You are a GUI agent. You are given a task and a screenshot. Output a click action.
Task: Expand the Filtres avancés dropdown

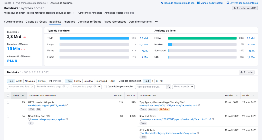coord(183,87)
